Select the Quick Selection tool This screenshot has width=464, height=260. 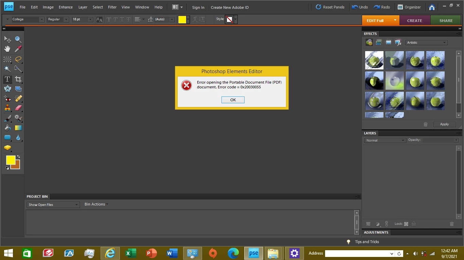pyautogui.click(x=18, y=69)
